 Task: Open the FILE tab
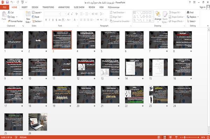(5, 7)
